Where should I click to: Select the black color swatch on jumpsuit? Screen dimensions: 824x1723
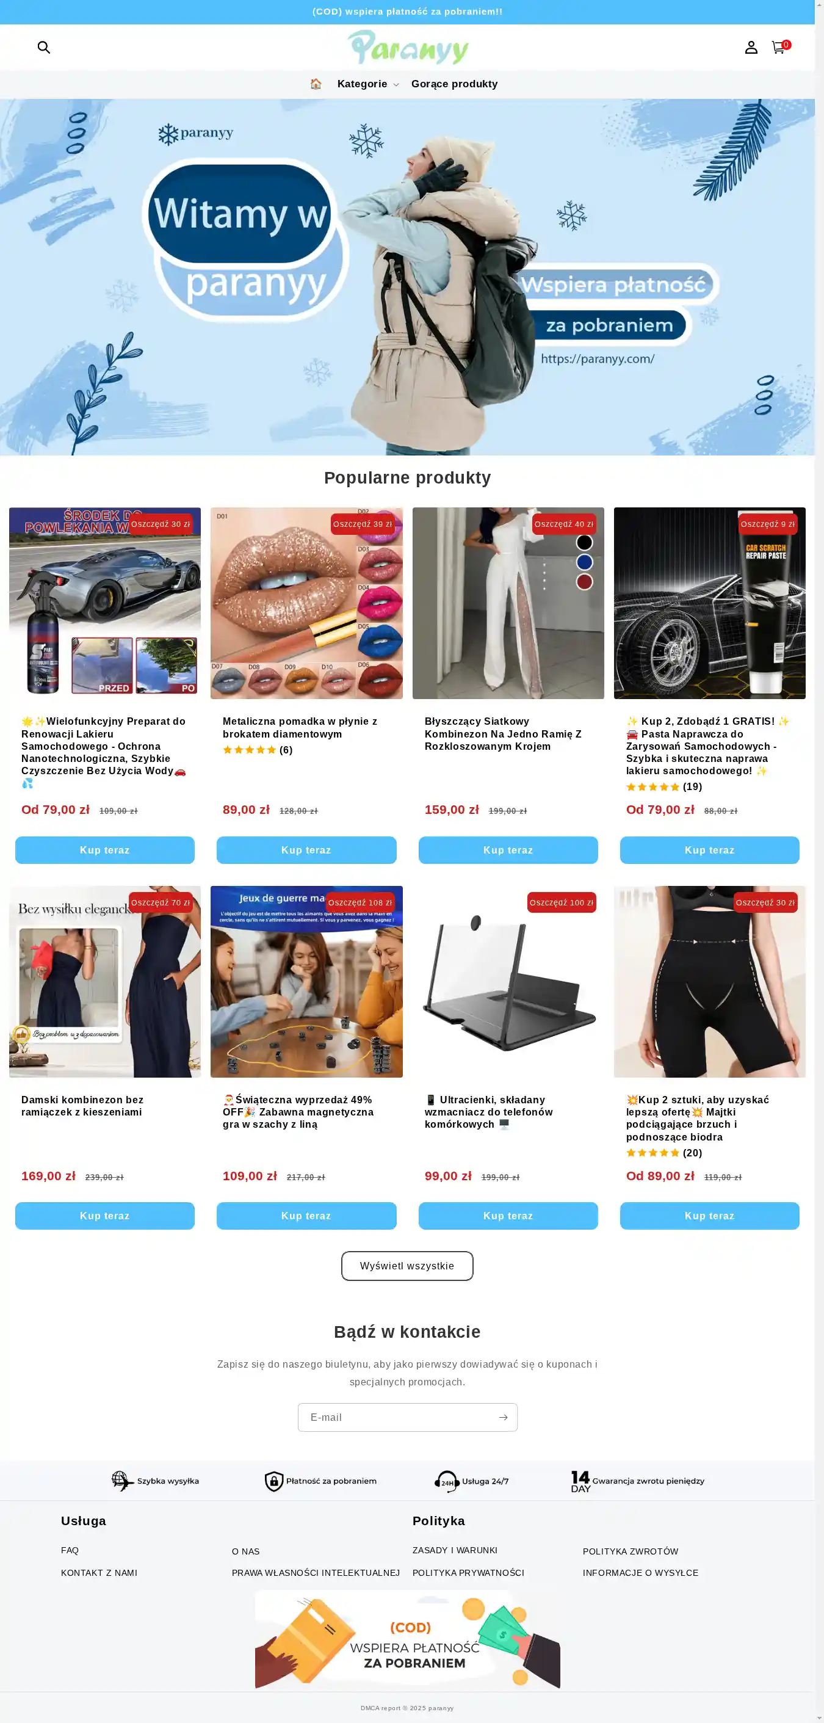(x=585, y=542)
